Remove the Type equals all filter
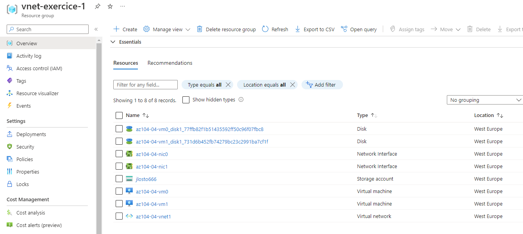 click(x=228, y=85)
